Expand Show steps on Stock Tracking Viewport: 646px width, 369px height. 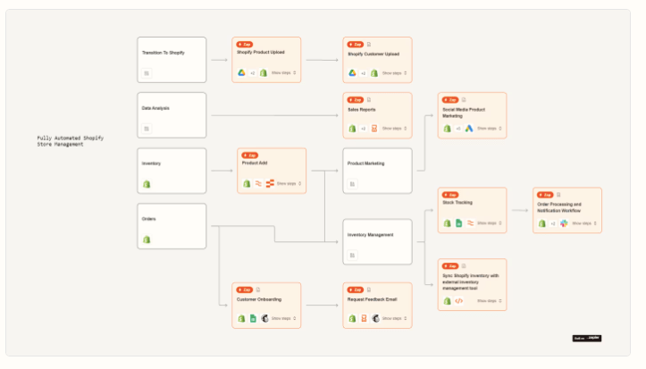pos(490,223)
